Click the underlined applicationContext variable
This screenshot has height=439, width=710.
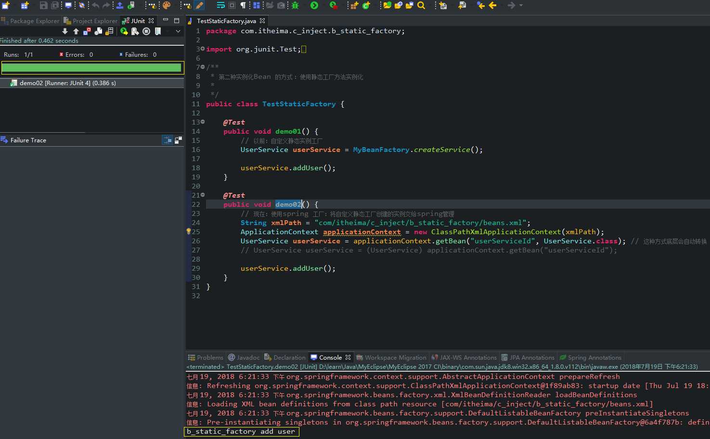tap(362, 232)
